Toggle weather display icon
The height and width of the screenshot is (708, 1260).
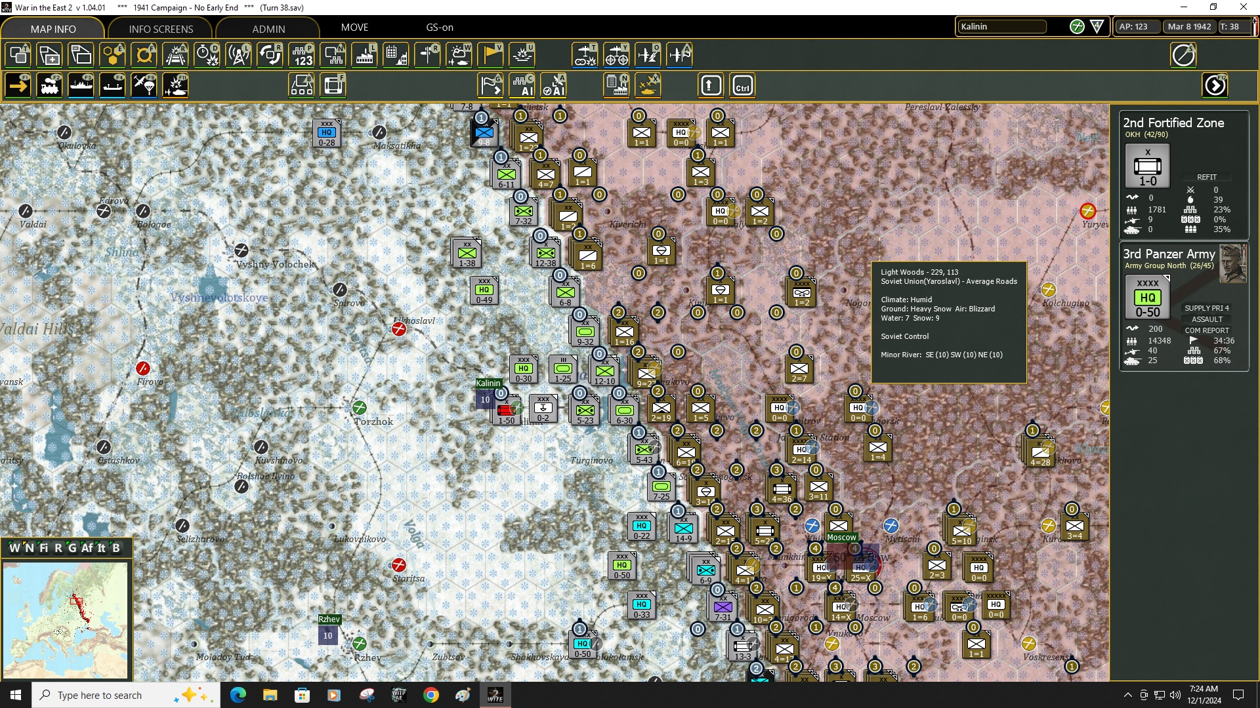(459, 55)
